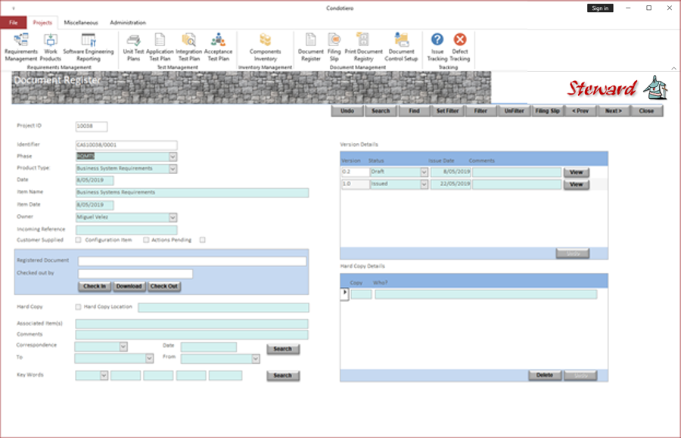Open Print Document Registry
681x438 pixels.
click(x=363, y=47)
